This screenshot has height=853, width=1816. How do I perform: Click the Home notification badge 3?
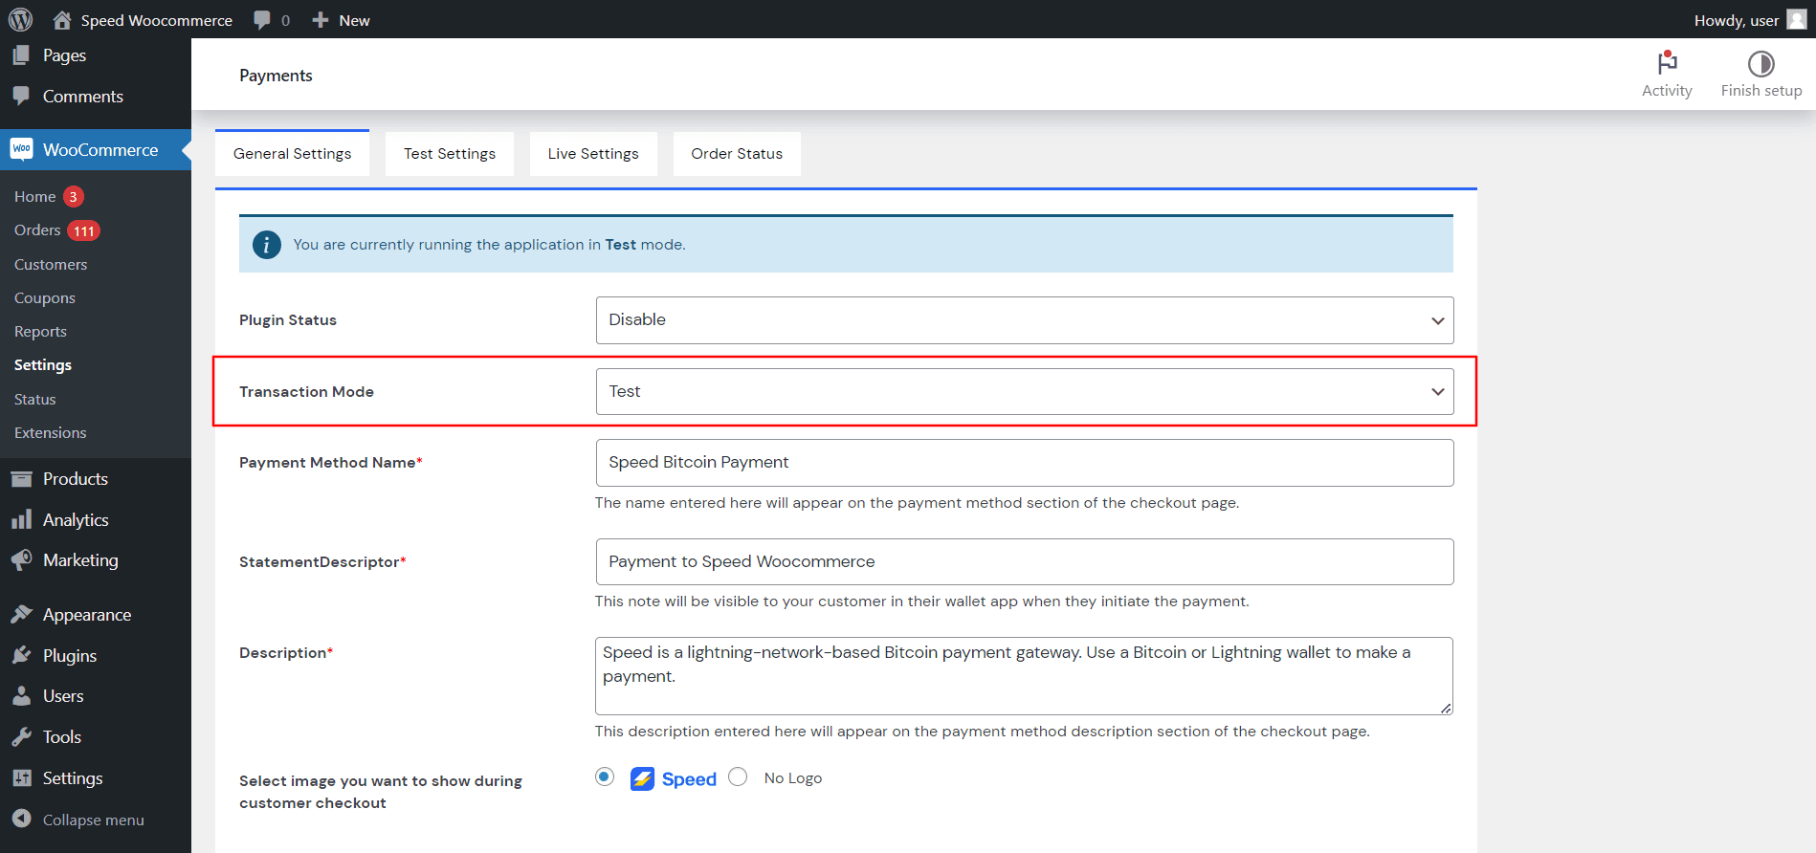[x=74, y=196]
